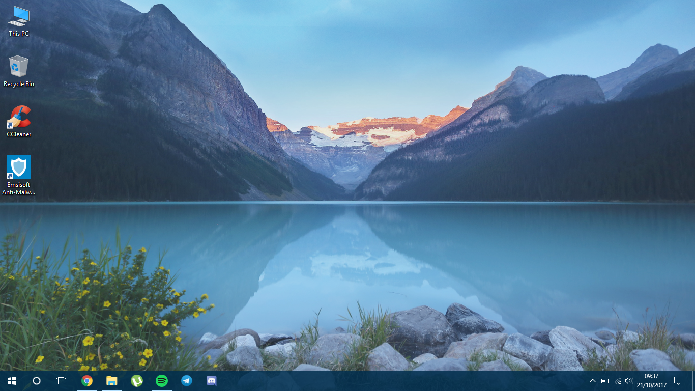Open Discord from the taskbar

(x=212, y=381)
